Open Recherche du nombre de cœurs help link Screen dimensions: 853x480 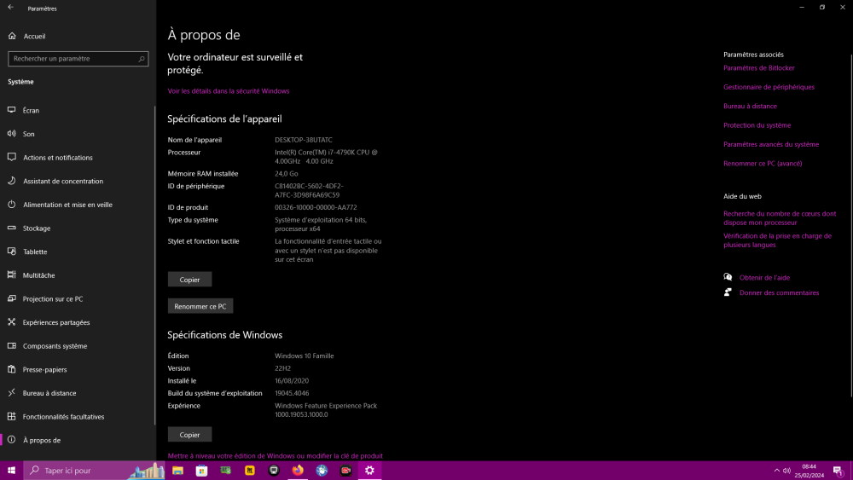tap(780, 218)
